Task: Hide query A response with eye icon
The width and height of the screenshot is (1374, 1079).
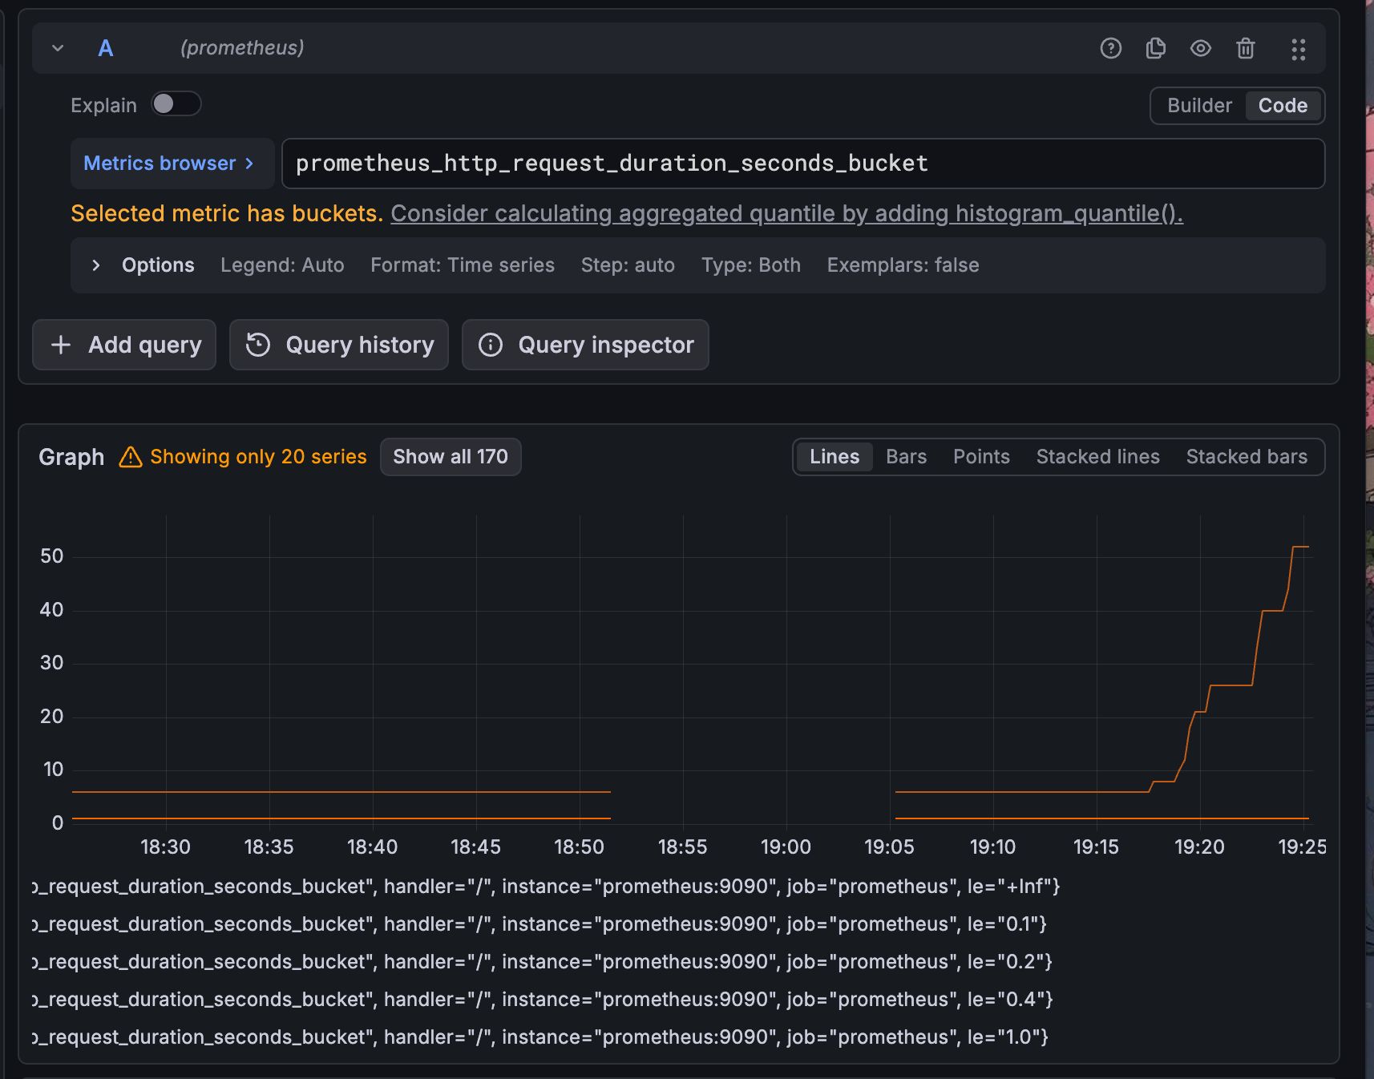Action: pos(1200,48)
